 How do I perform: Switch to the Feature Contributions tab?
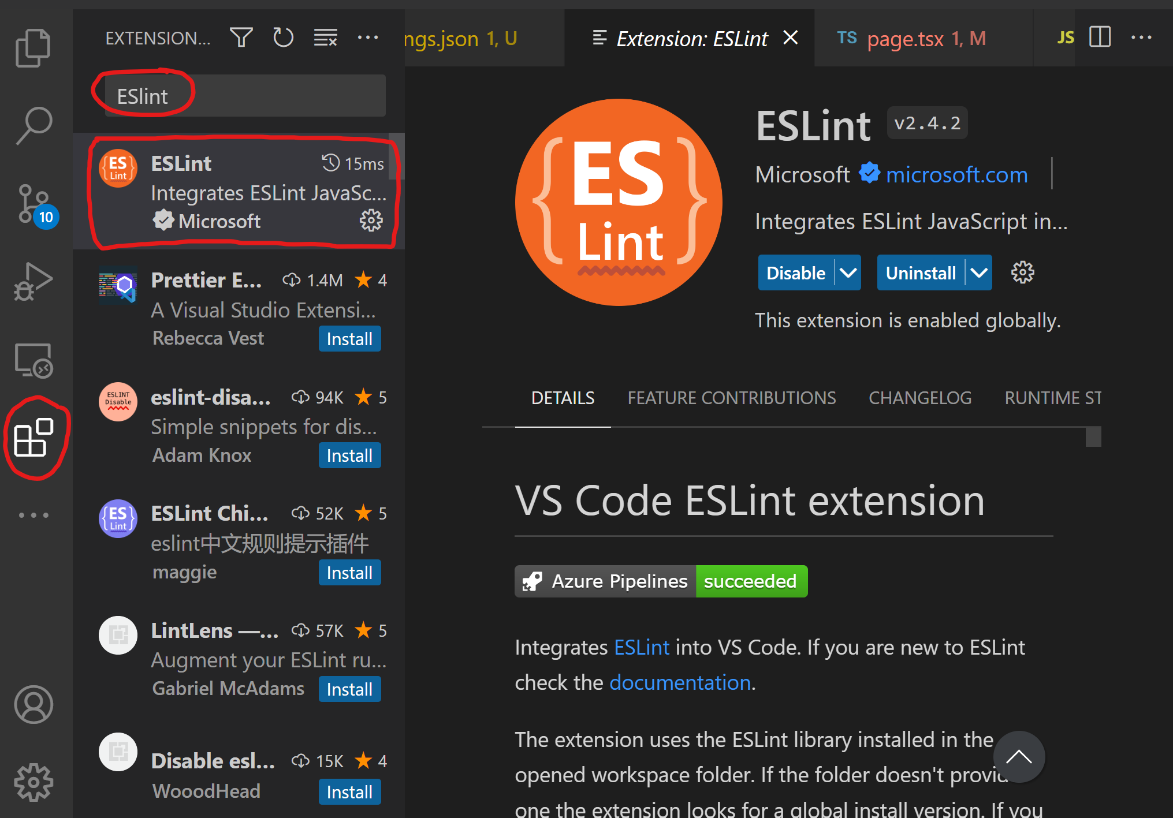731,398
